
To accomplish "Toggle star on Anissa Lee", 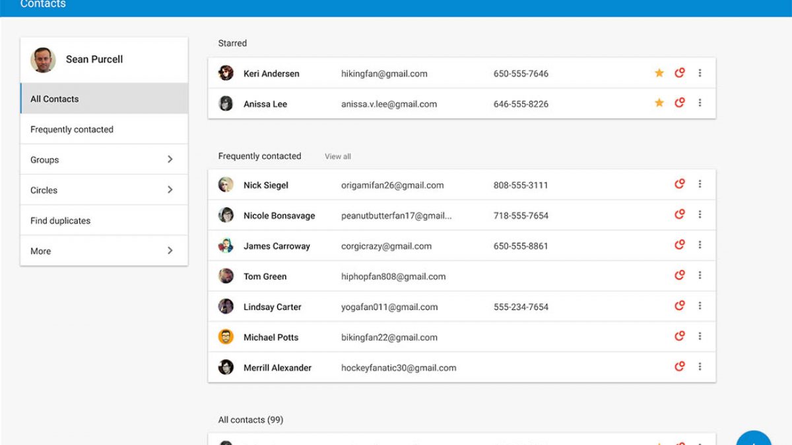I will 659,104.
